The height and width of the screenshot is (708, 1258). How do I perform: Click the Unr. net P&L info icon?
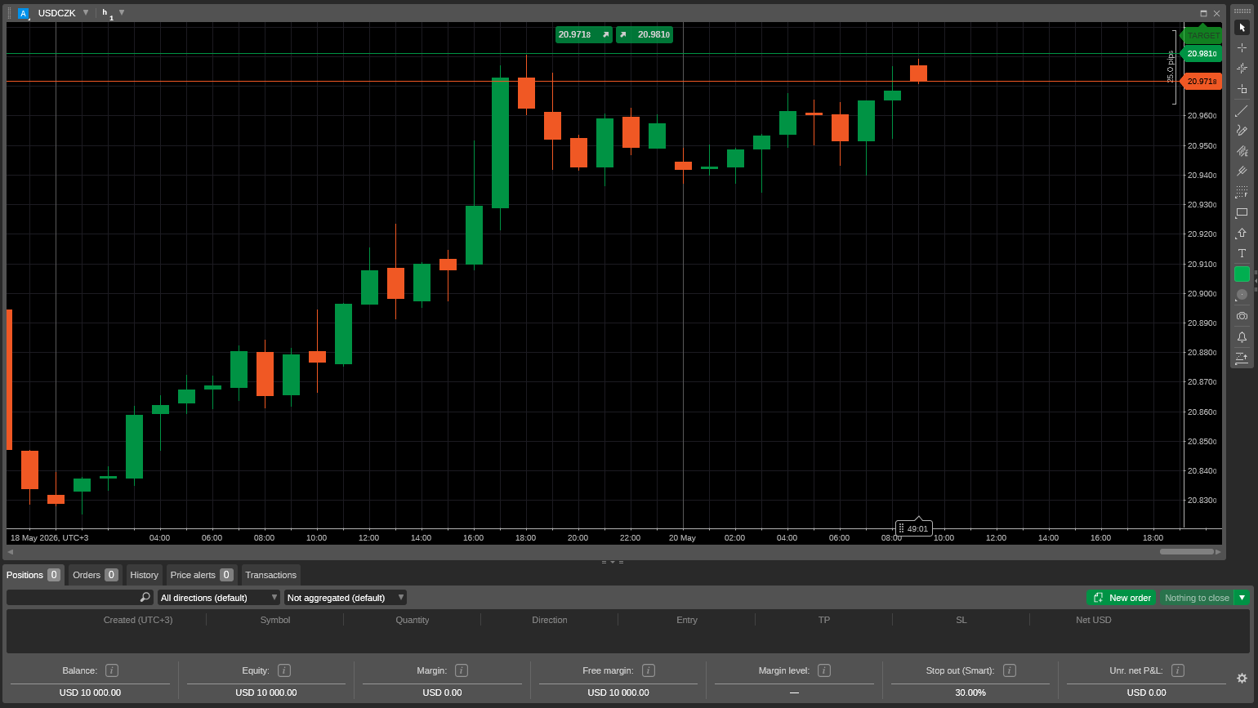tap(1178, 670)
